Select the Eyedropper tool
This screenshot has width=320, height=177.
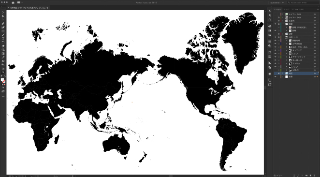[x=3, y=57]
